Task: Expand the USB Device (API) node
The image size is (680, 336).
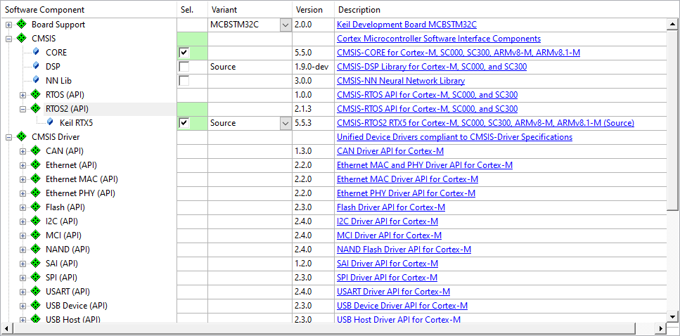Action: click(x=23, y=306)
